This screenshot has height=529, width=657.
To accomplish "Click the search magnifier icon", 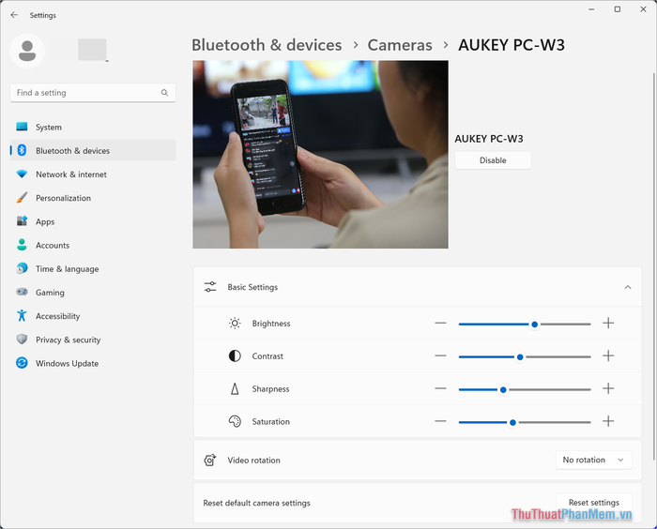I will (164, 93).
